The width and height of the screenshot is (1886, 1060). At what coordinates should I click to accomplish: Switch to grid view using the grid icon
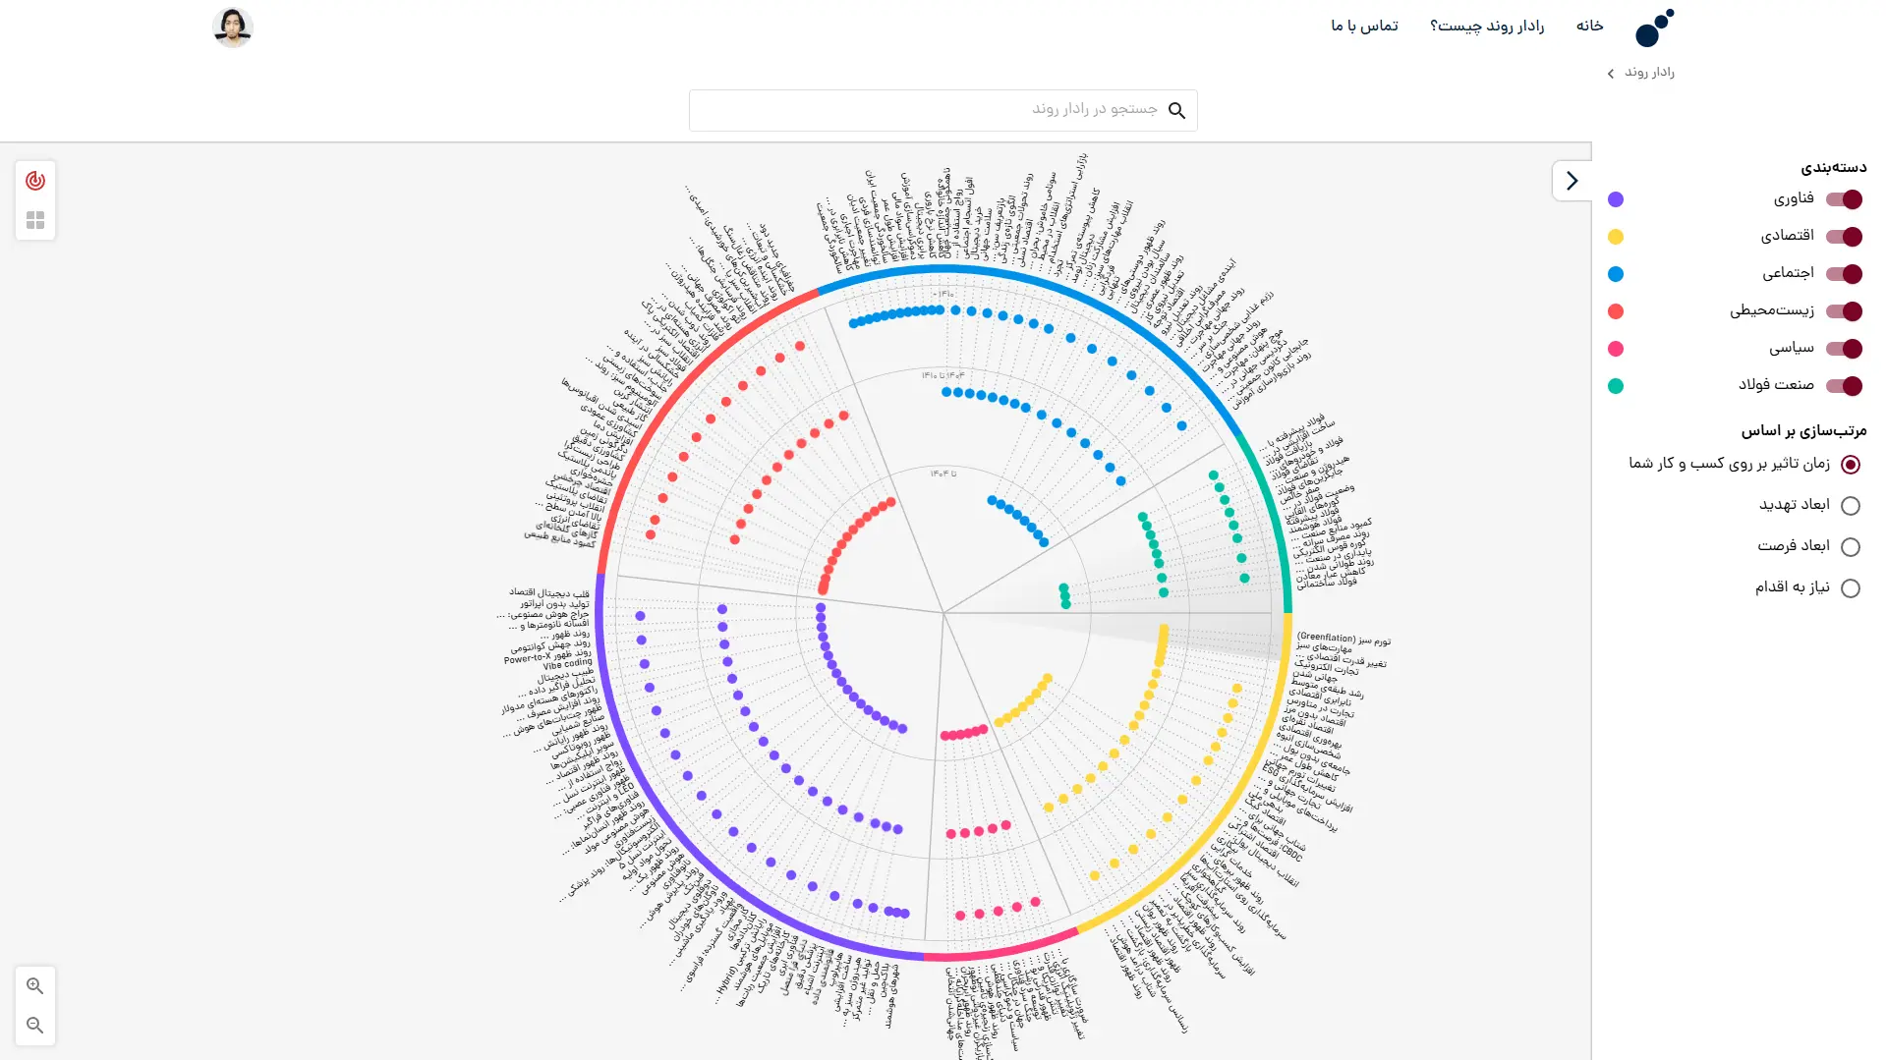click(x=35, y=219)
